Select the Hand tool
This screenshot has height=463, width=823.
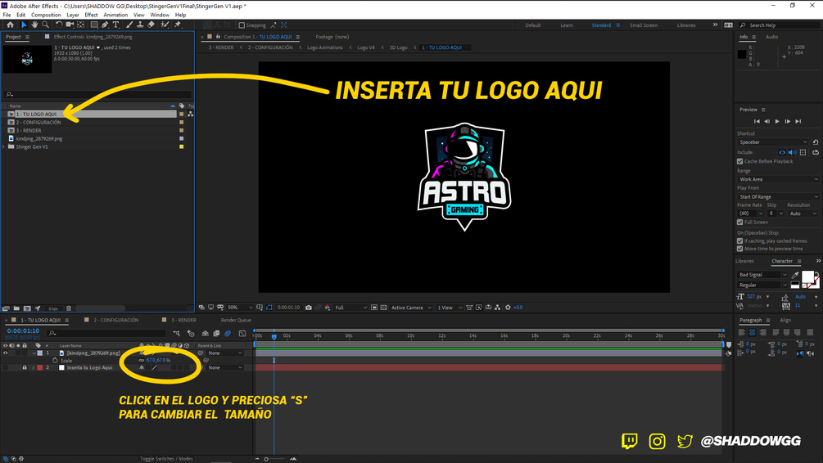pos(34,25)
